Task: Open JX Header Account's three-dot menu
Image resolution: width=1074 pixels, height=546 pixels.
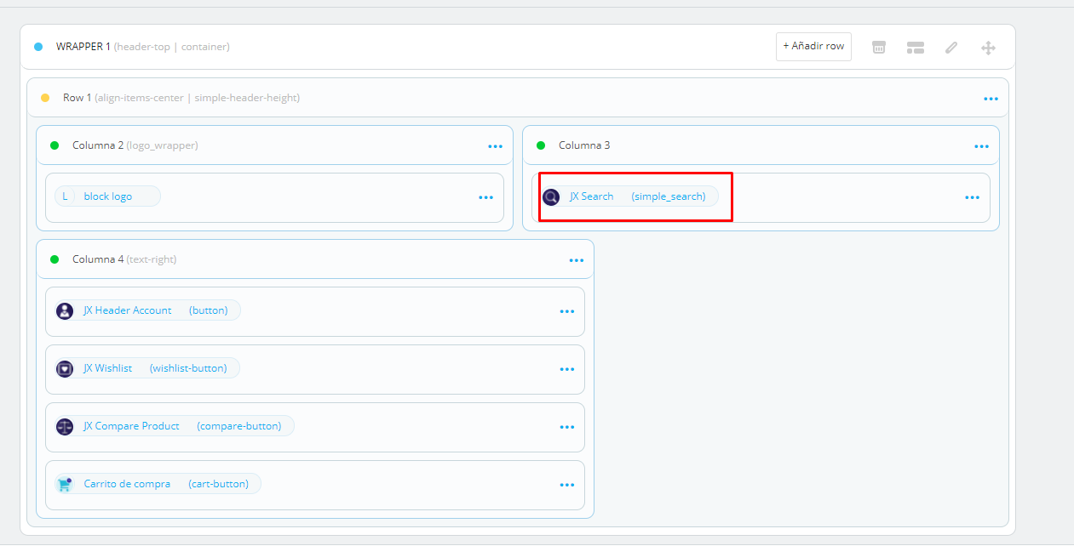Action: coord(567,311)
